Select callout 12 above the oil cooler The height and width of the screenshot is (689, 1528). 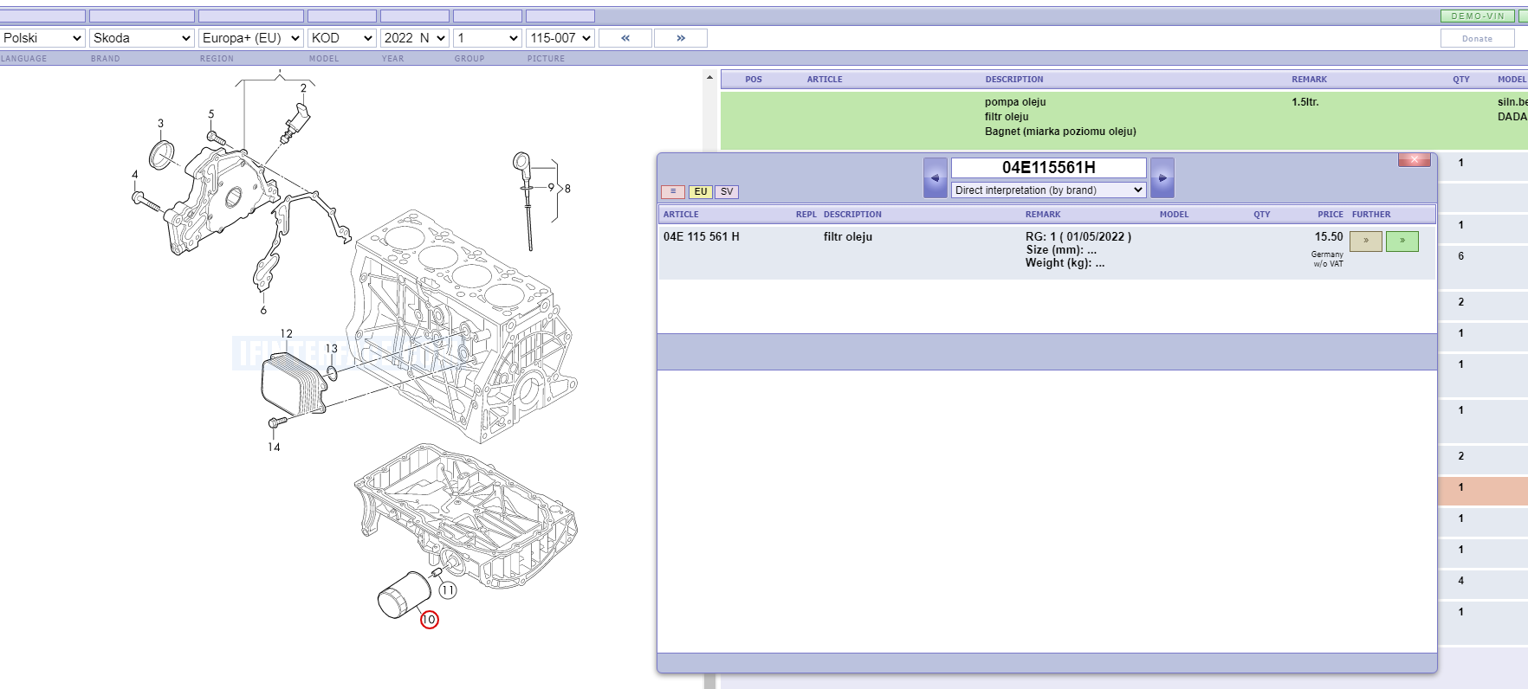pos(286,333)
